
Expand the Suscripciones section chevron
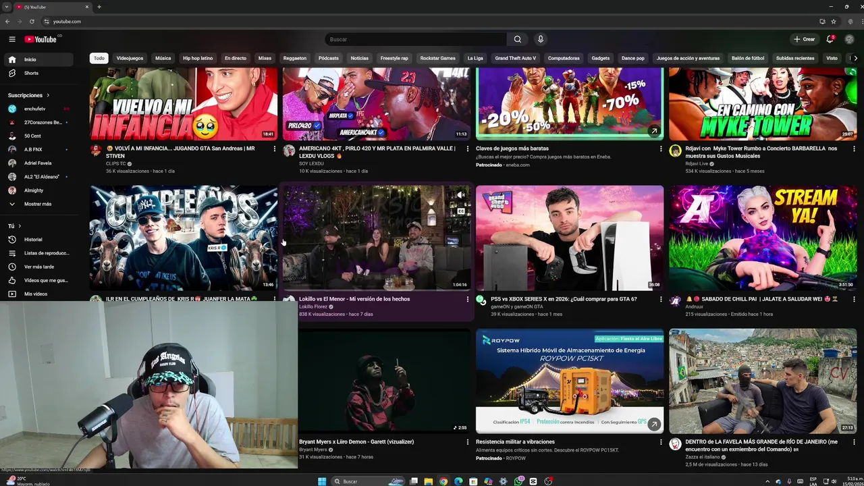[48, 95]
